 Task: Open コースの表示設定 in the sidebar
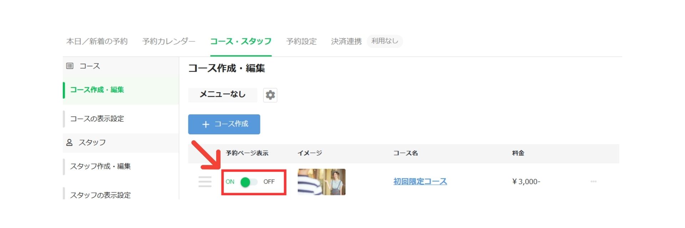(x=97, y=119)
